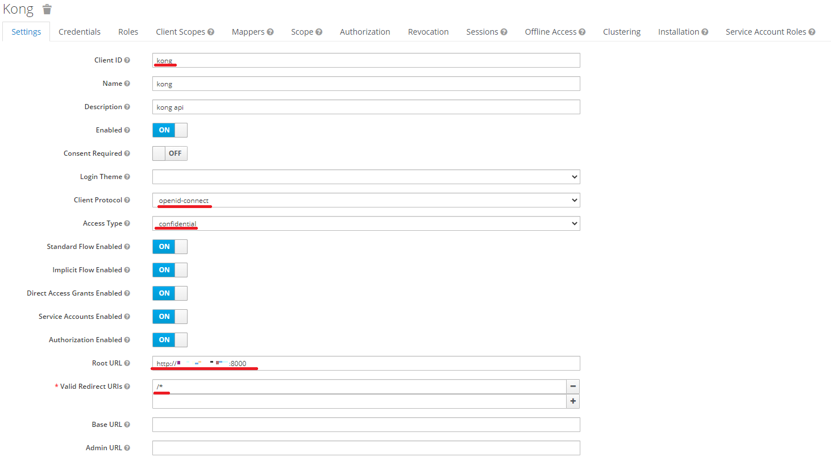This screenshot has height=461, width=831.
Task: Toggle the Enabled switch
Action: [170, 130]
